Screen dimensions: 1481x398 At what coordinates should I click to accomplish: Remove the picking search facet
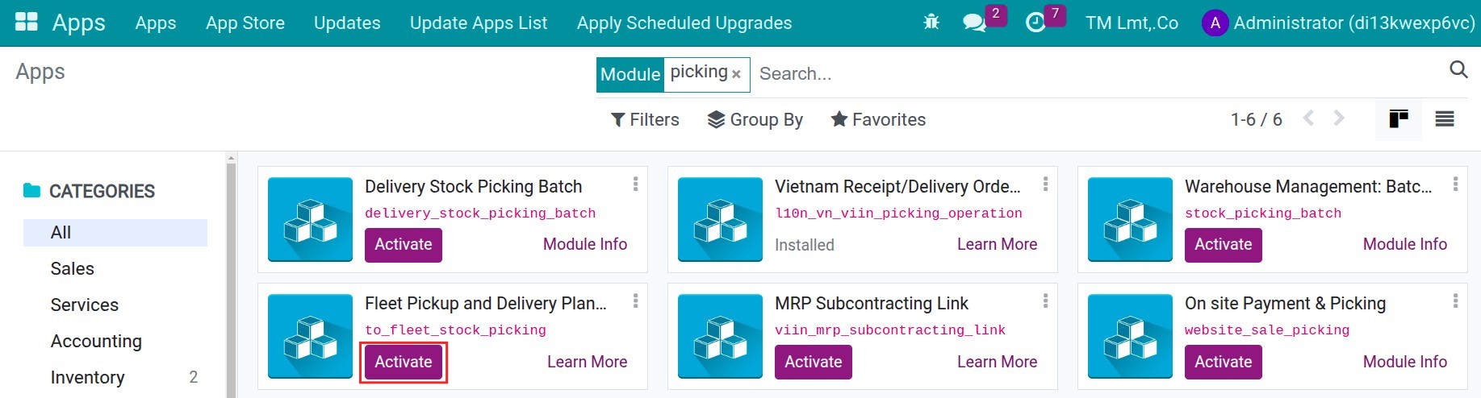click(x=736, y=74)
